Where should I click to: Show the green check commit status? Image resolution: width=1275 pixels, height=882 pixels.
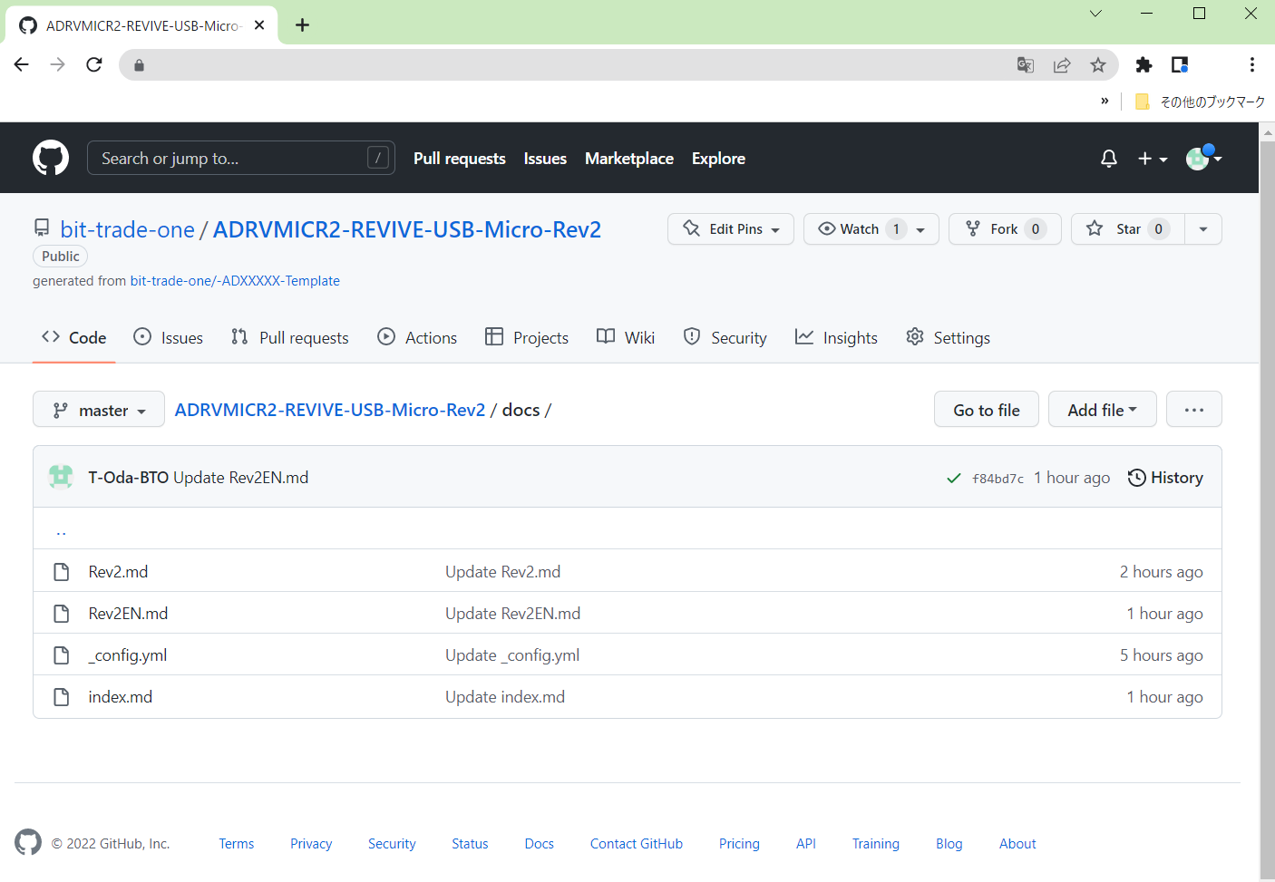[954, 478]
